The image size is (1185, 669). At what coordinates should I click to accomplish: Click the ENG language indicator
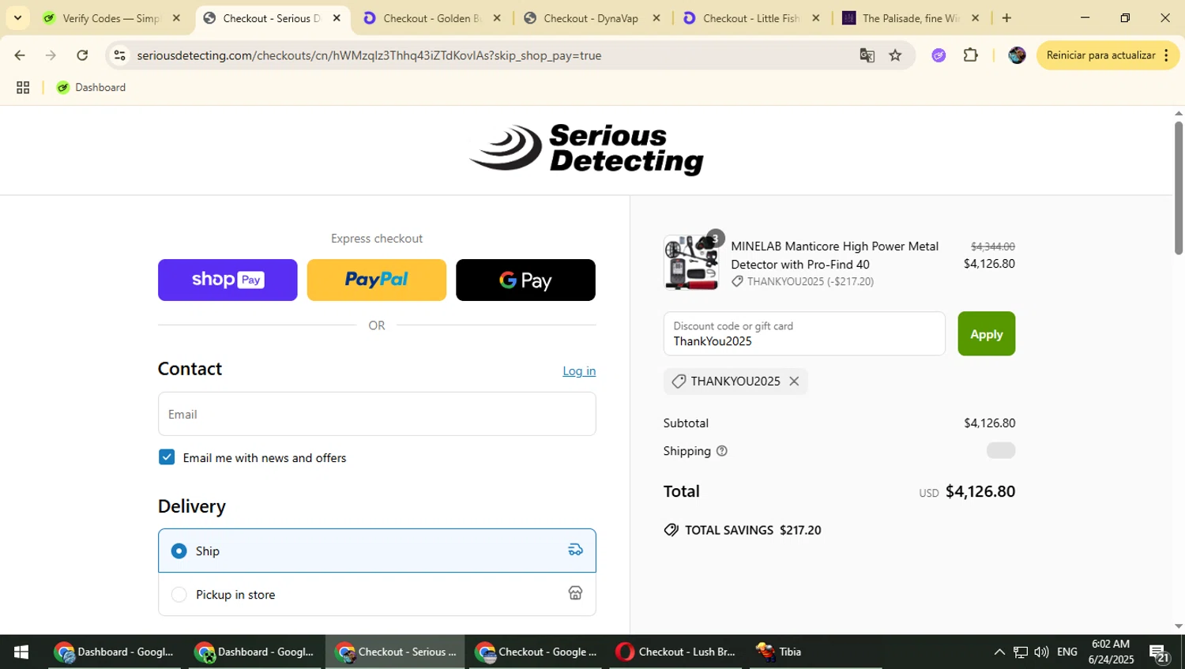[1067, 652]
